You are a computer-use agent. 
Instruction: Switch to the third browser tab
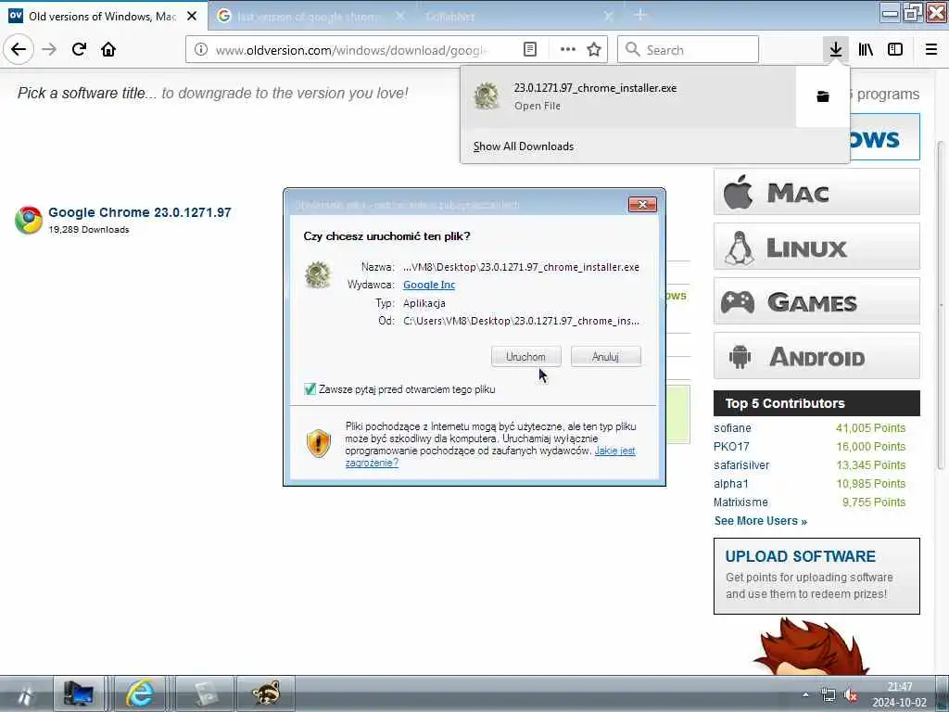pyautogui.click(x=511, y=17)
